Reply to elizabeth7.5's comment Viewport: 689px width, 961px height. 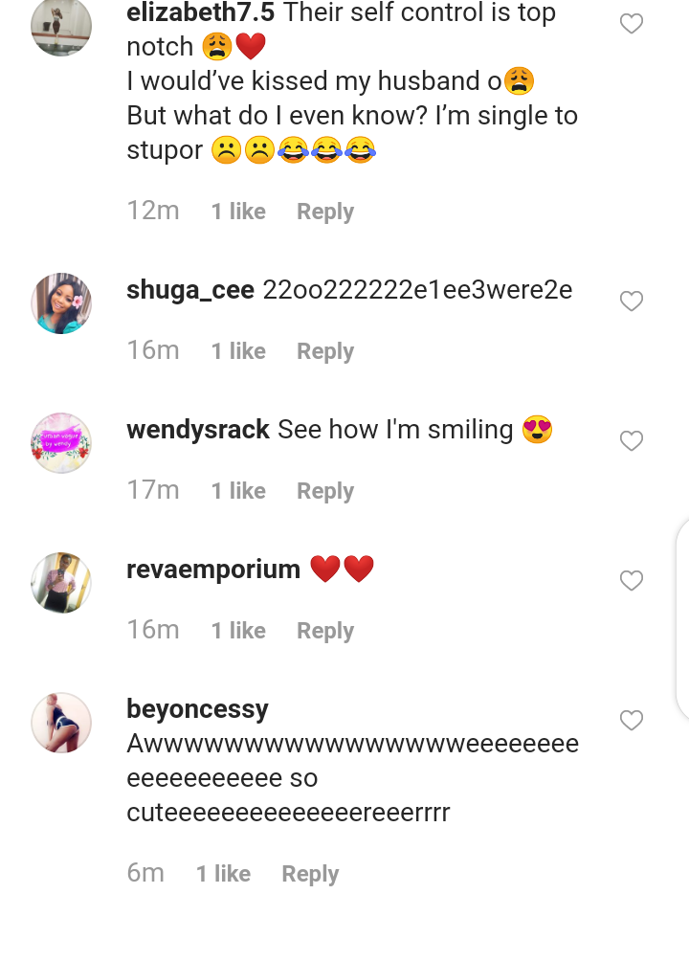325,212
